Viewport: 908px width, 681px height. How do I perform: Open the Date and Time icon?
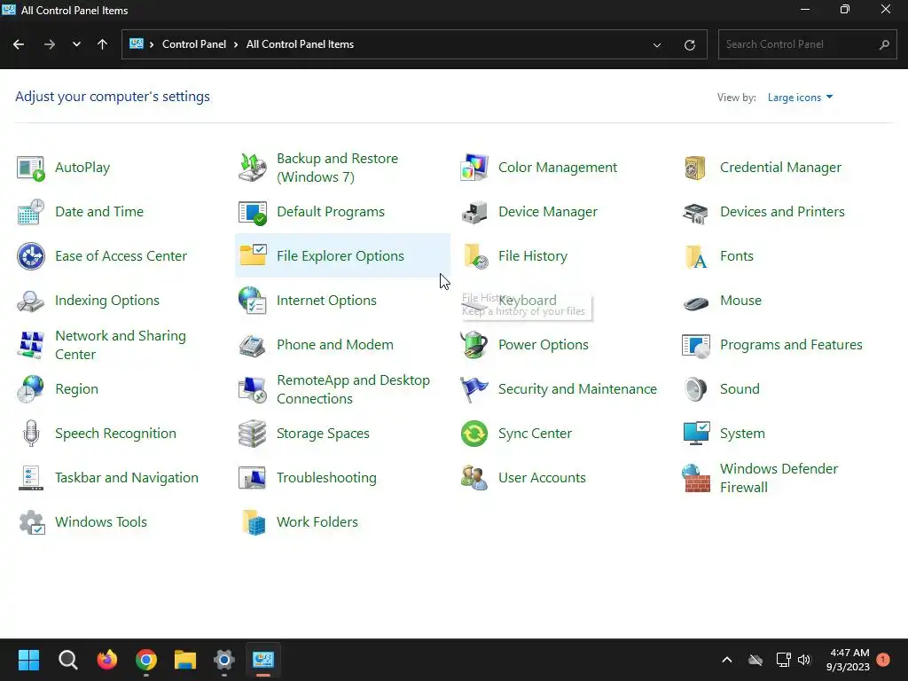31,212
